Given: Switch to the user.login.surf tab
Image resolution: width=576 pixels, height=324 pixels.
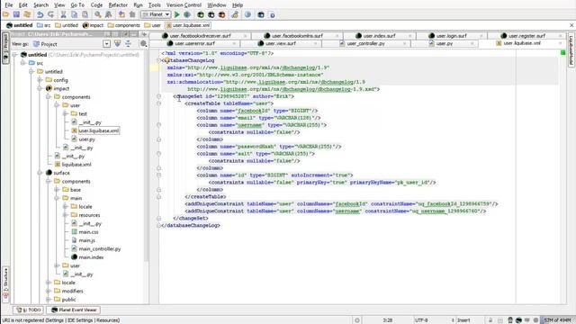Looking at the screenshot, I should click(x=452, y=36).
